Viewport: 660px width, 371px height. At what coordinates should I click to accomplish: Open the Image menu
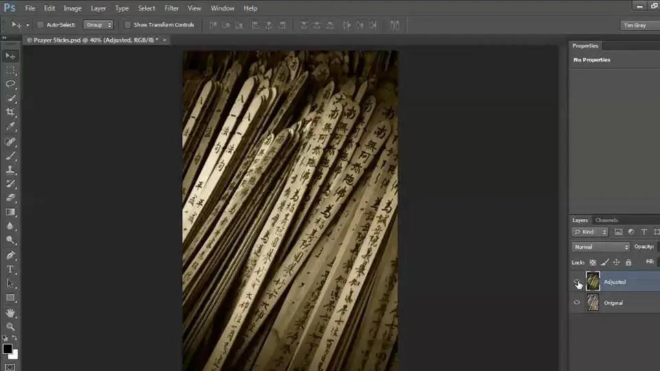click(x=72, y=8)
